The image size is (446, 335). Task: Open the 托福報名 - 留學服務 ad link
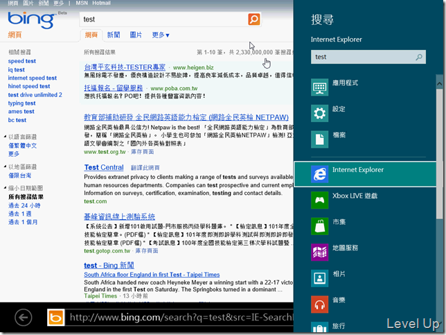(x=114, y=87)
